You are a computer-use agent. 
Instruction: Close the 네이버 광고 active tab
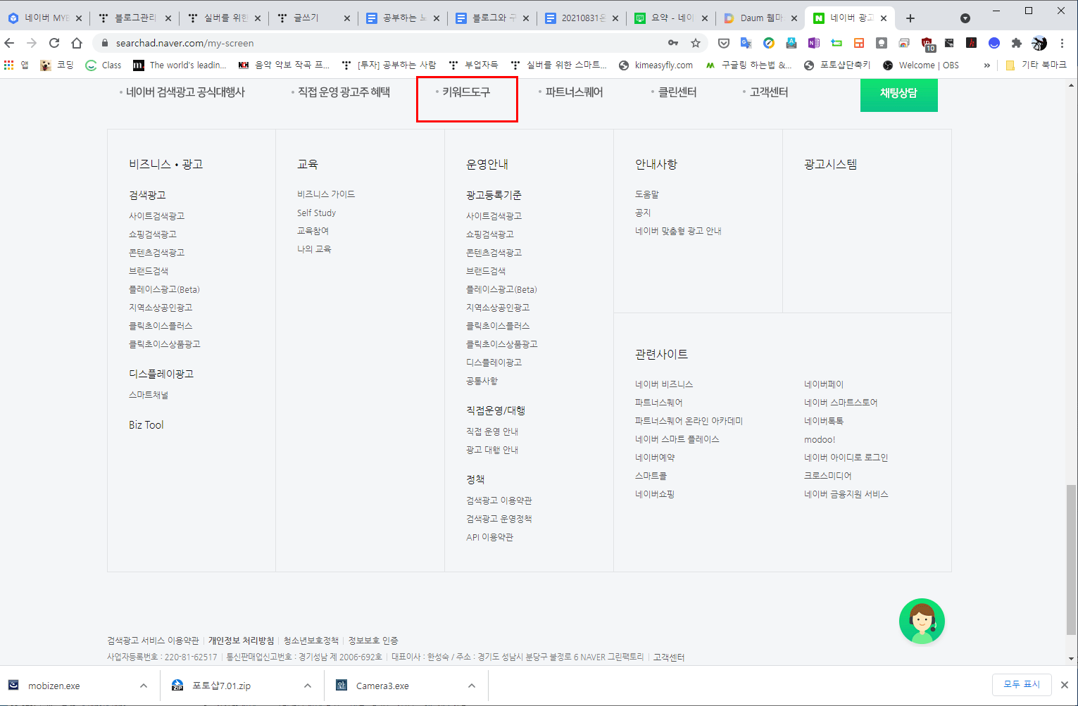pyautogui.click(x=884, y=18)
